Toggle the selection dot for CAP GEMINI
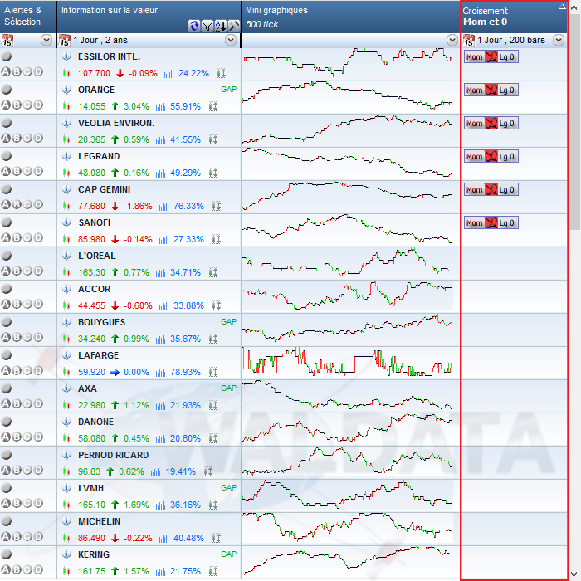The width and height of the screenshot is (581, 581). pos(7,189)
